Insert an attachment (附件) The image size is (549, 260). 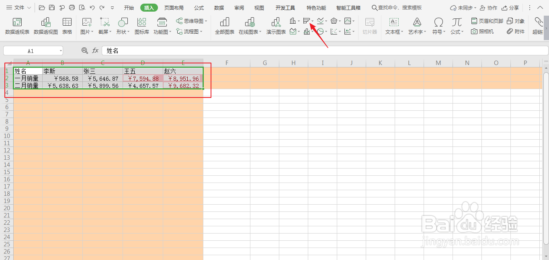click(x=516, y=31)
